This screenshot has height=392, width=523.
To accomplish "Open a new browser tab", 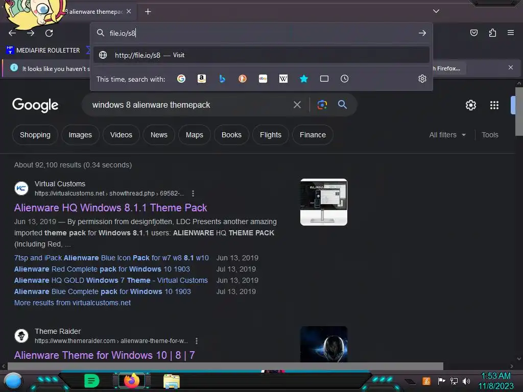I will (148, 12).
